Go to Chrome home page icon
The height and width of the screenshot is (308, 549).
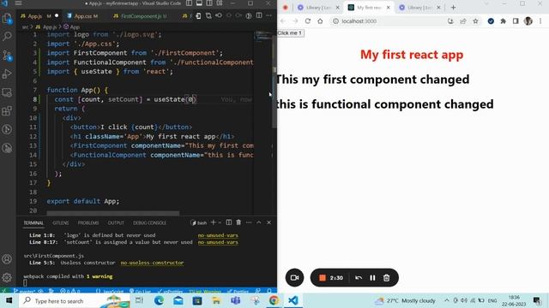(x=320, y=21)
